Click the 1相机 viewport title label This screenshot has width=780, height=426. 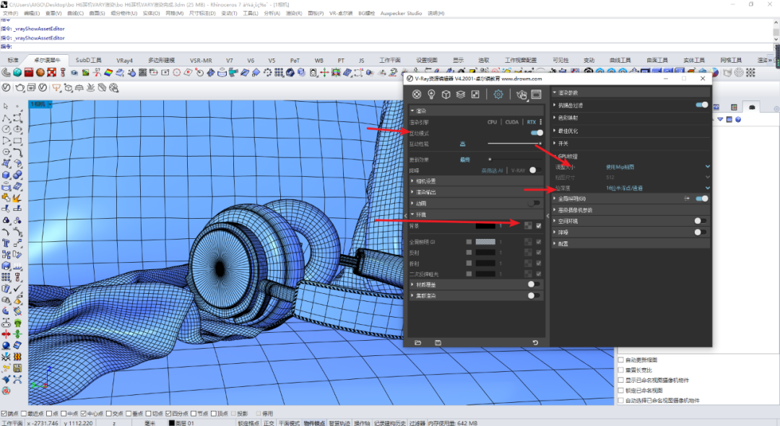click(38, 104)
